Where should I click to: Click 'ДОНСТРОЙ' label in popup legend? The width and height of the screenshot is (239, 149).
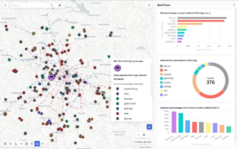(130, 104)
